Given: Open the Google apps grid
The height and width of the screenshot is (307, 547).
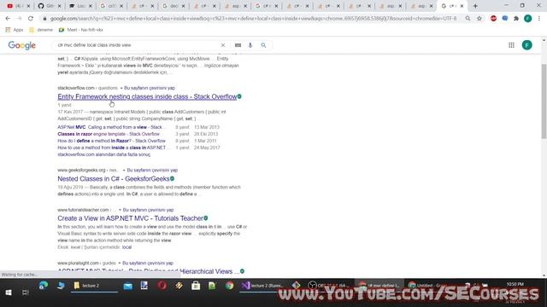Looking at the screenshot, I should (511, 45).
